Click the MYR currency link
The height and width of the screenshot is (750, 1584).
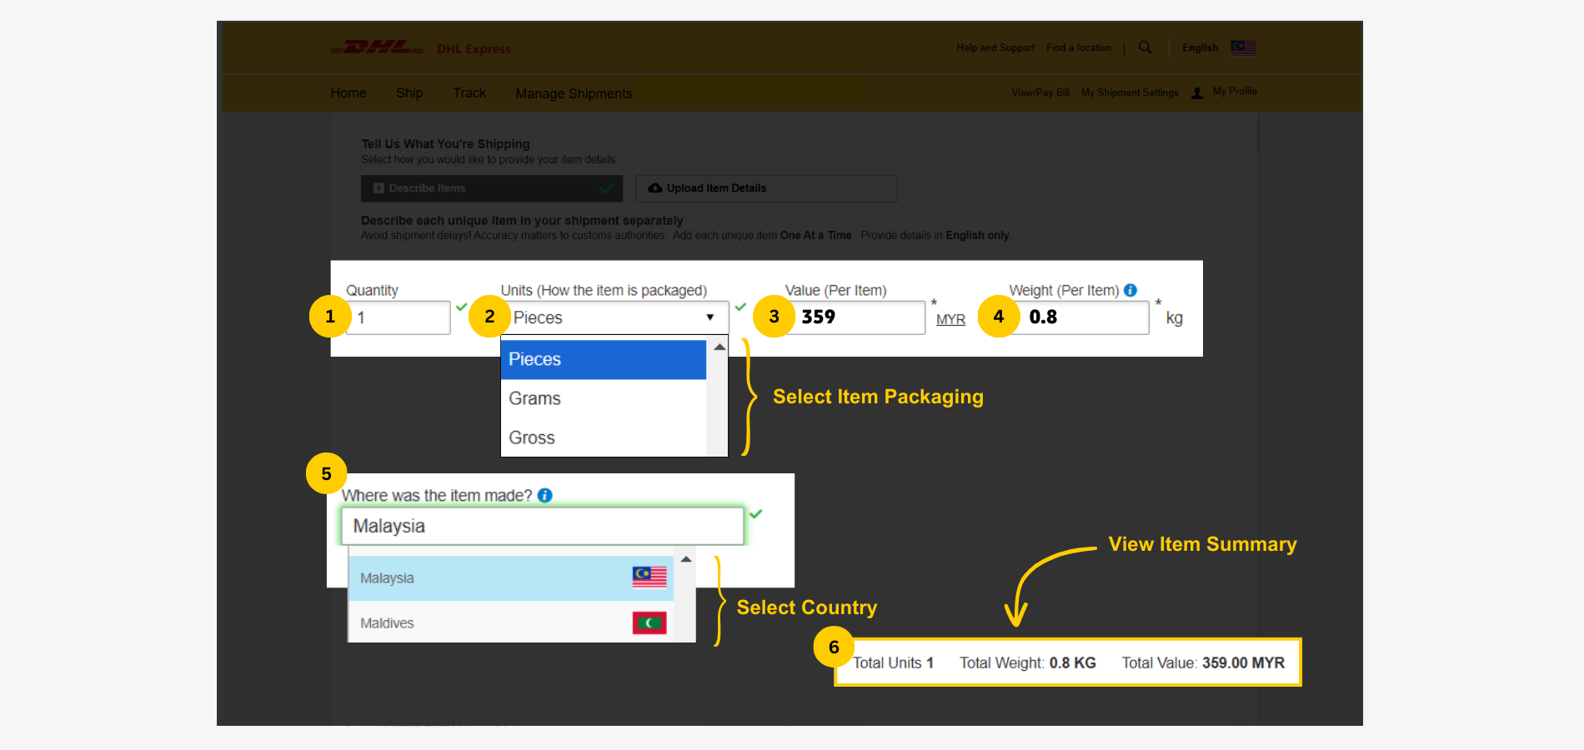pyautogui.click(x=950, y=319)
